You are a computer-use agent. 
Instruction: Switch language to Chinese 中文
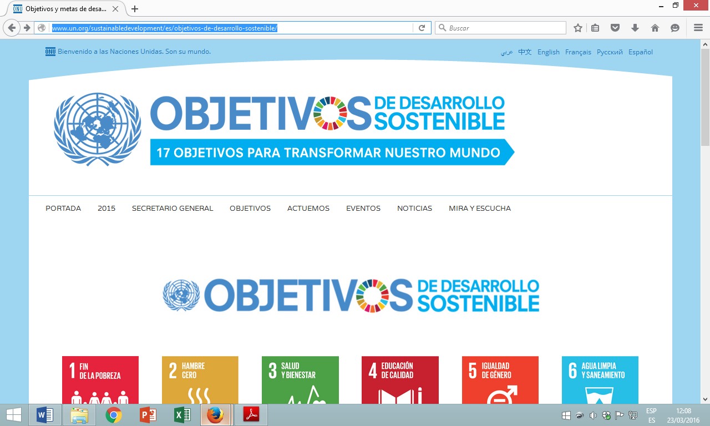click(x=525, y=52)
